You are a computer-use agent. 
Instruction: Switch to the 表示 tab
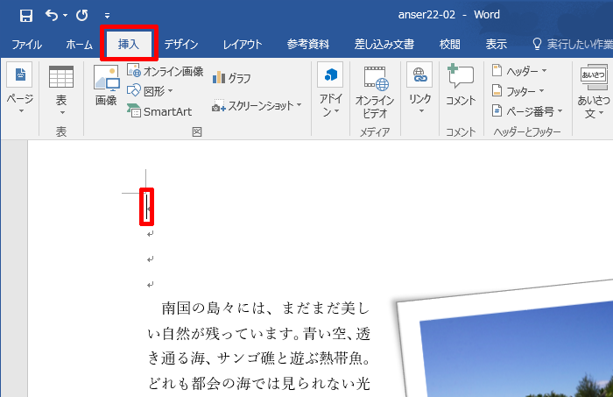tap(497, 44)
